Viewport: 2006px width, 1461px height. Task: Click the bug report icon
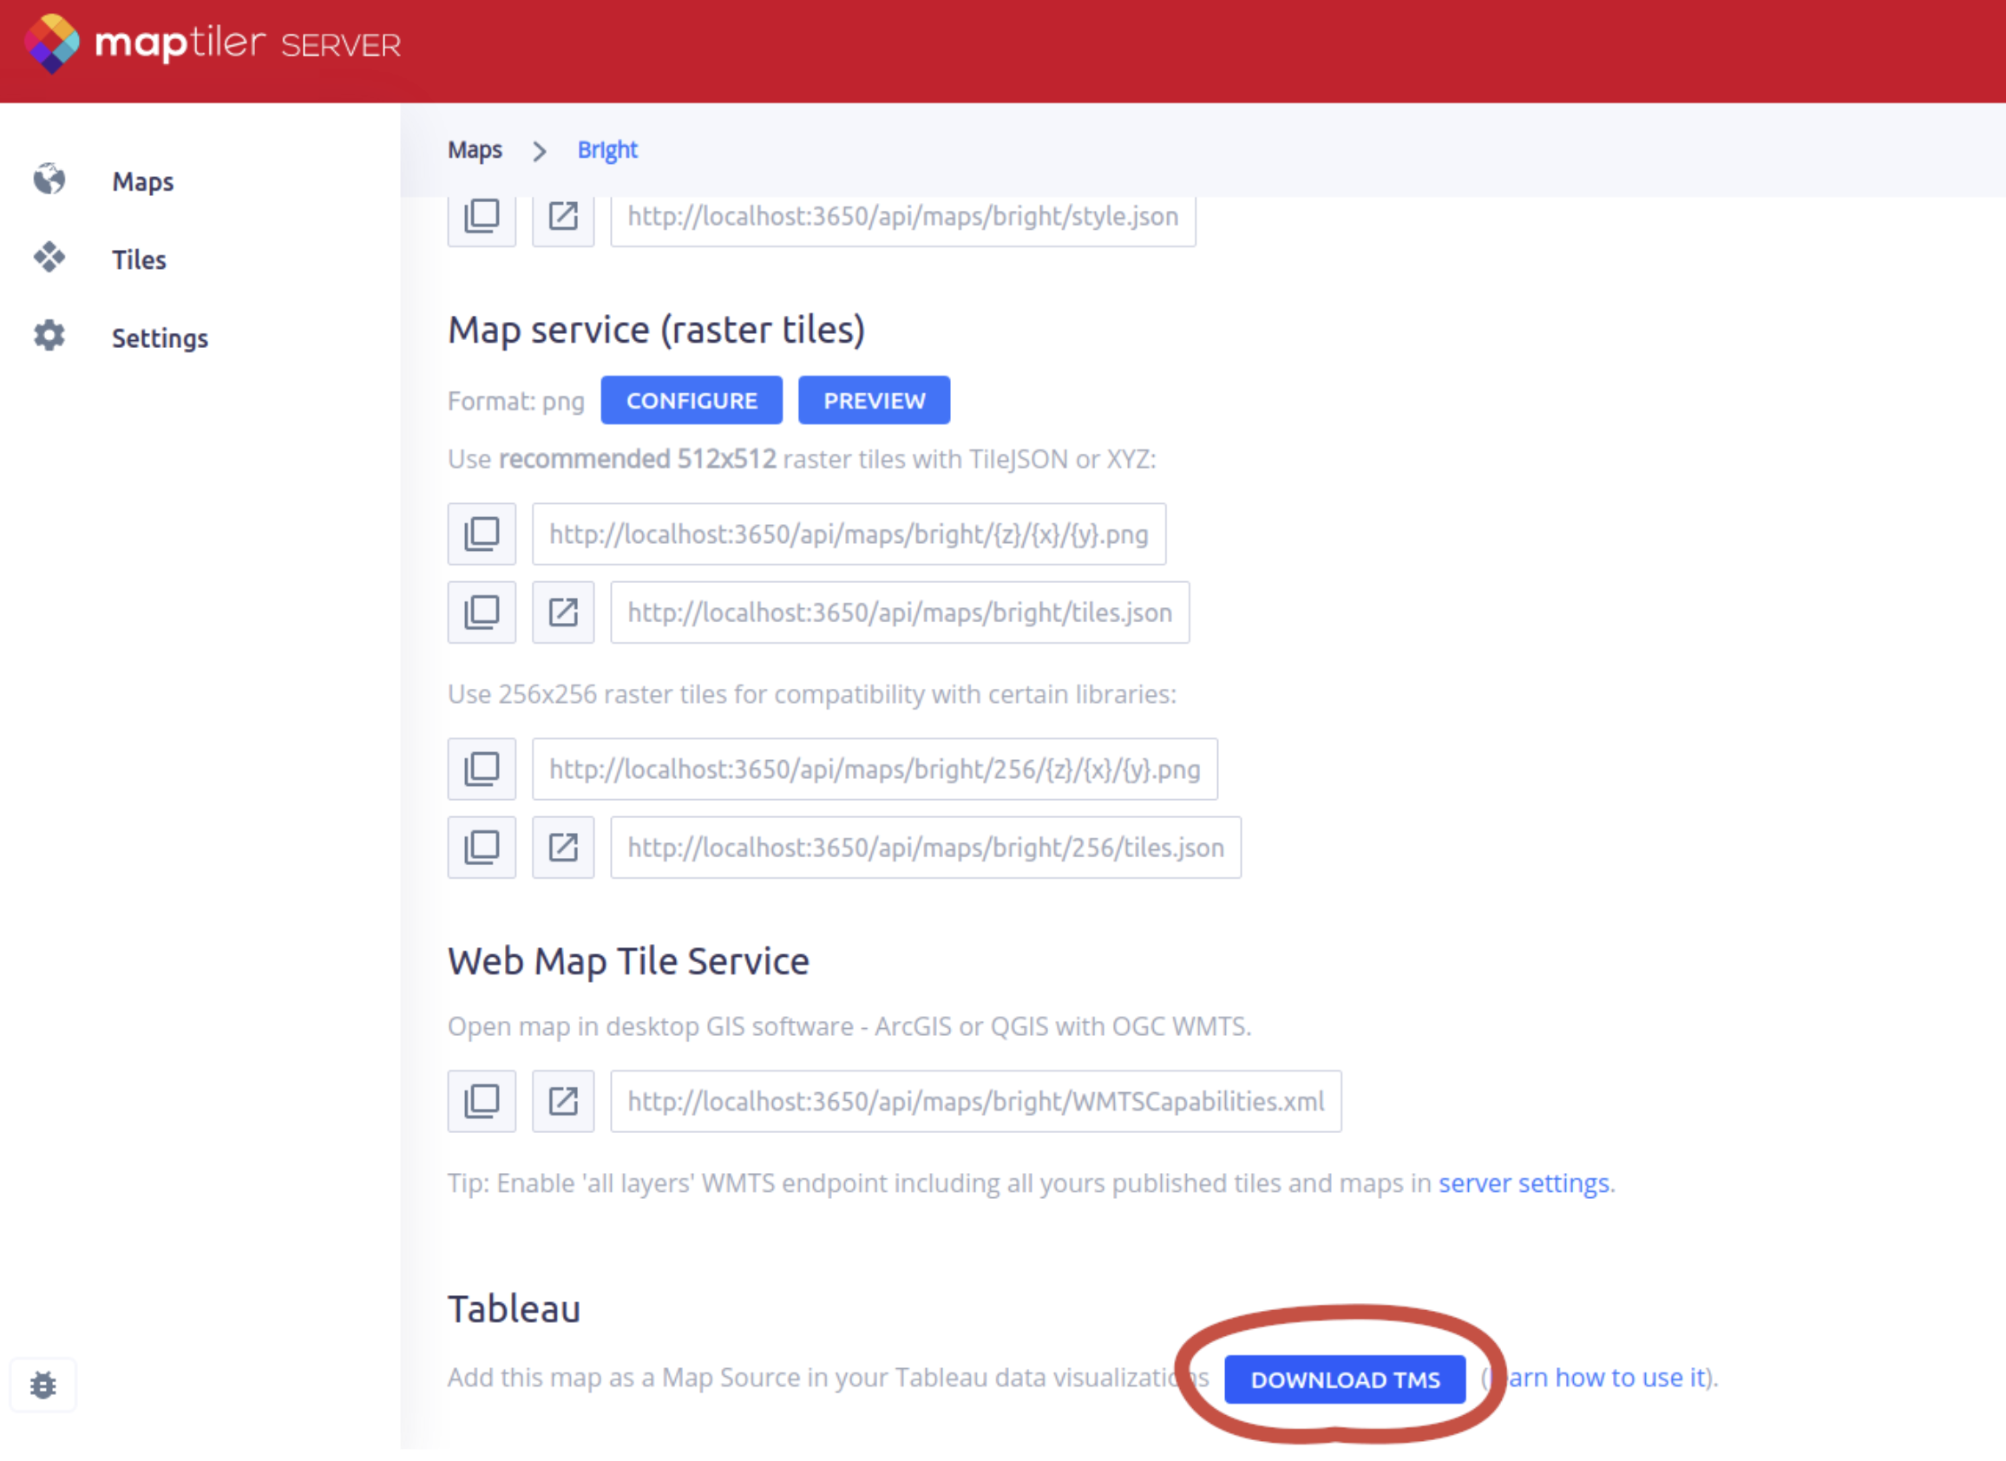[x=43, y=1385]
